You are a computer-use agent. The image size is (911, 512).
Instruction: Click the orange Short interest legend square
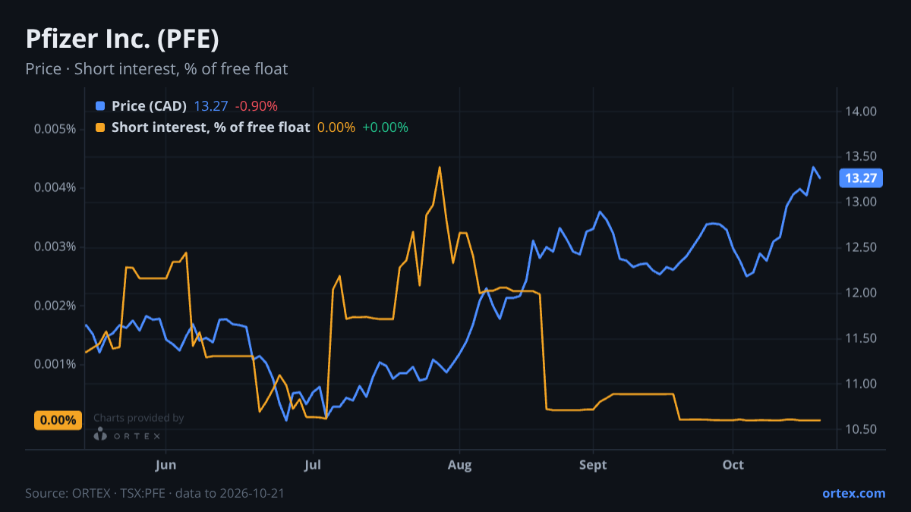pos(100,127)
